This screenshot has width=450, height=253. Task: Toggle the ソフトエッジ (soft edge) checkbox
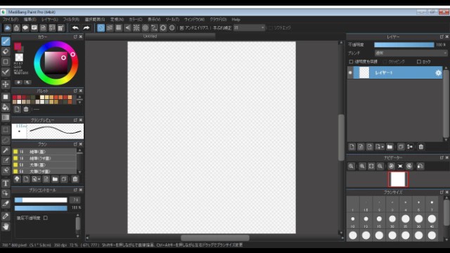click(x=270, y=28)
